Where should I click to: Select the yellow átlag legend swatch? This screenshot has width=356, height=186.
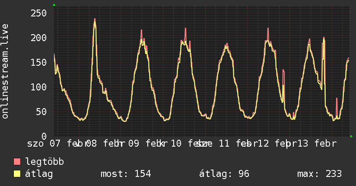[17, 174]
